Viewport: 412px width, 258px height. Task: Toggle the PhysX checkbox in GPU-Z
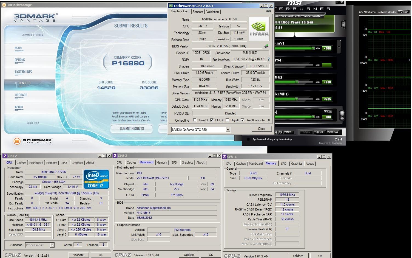227,120
